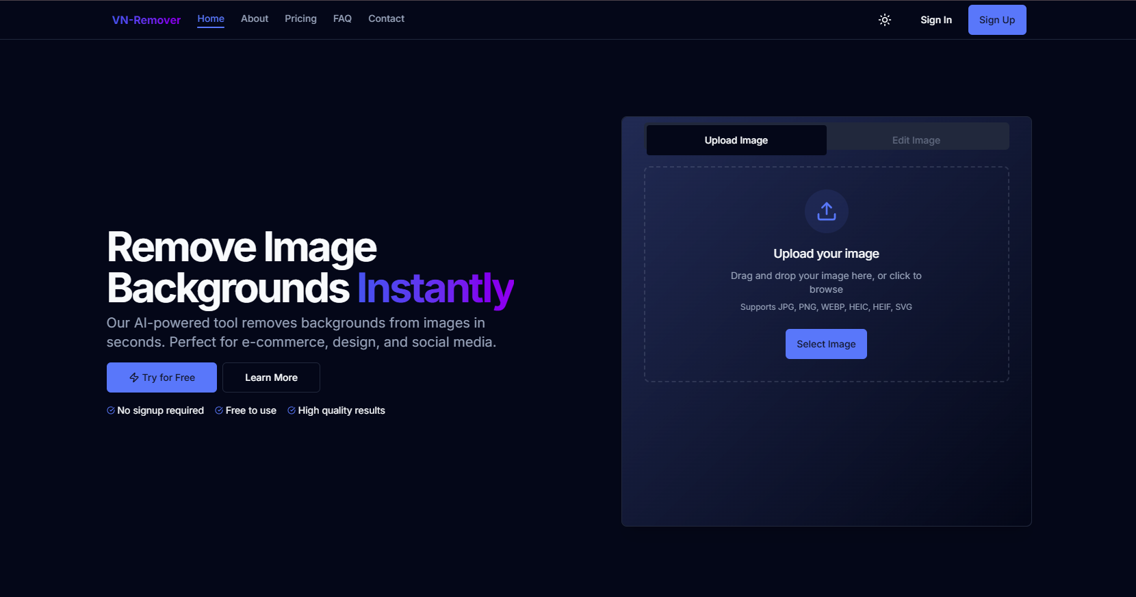This screenshot has width=1136, height=597.
Task: Click the Upload your image heading
Action: [826, 254]
